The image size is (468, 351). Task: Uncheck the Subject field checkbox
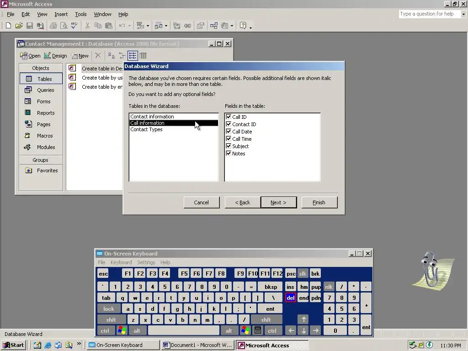tap(229, 146)
